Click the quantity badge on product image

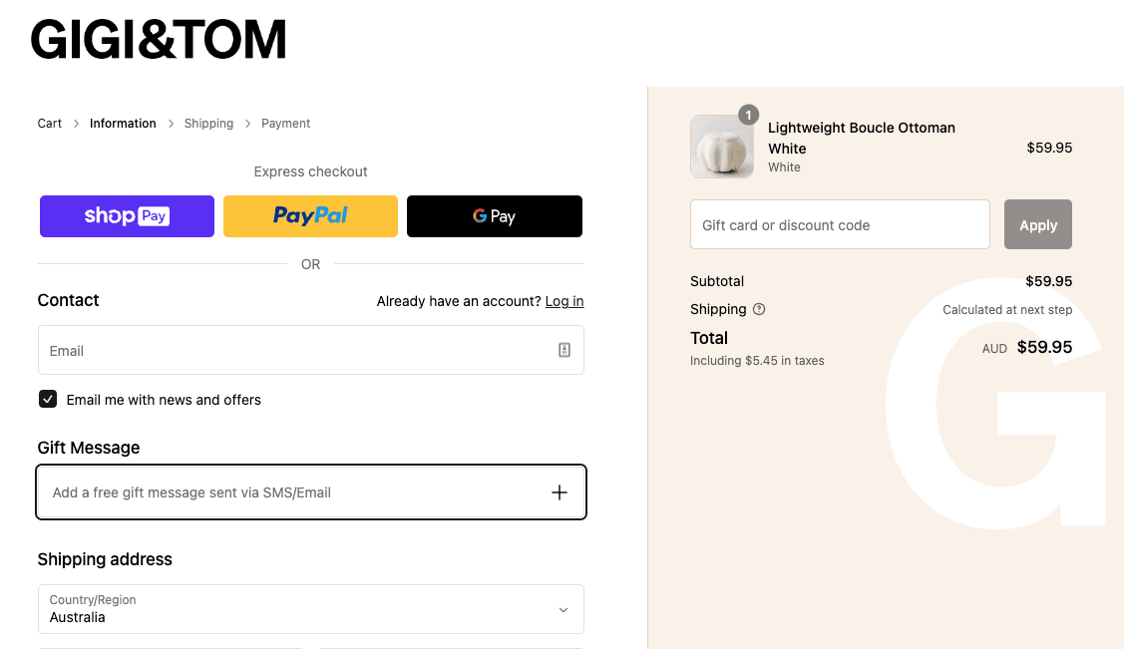[x=748, y=115]
